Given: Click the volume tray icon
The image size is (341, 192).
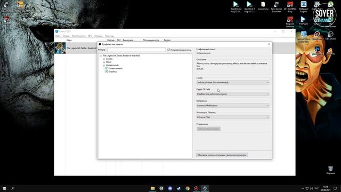Looking at the screenshot, I should (311, 188).
